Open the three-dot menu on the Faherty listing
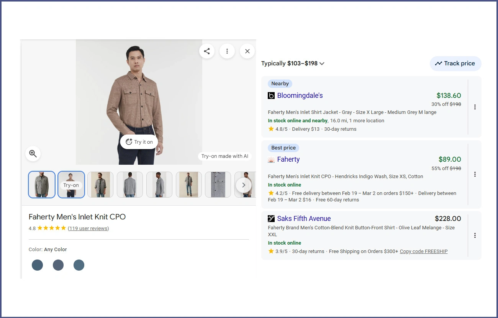498x318 pixels. (x=475, y=174)
